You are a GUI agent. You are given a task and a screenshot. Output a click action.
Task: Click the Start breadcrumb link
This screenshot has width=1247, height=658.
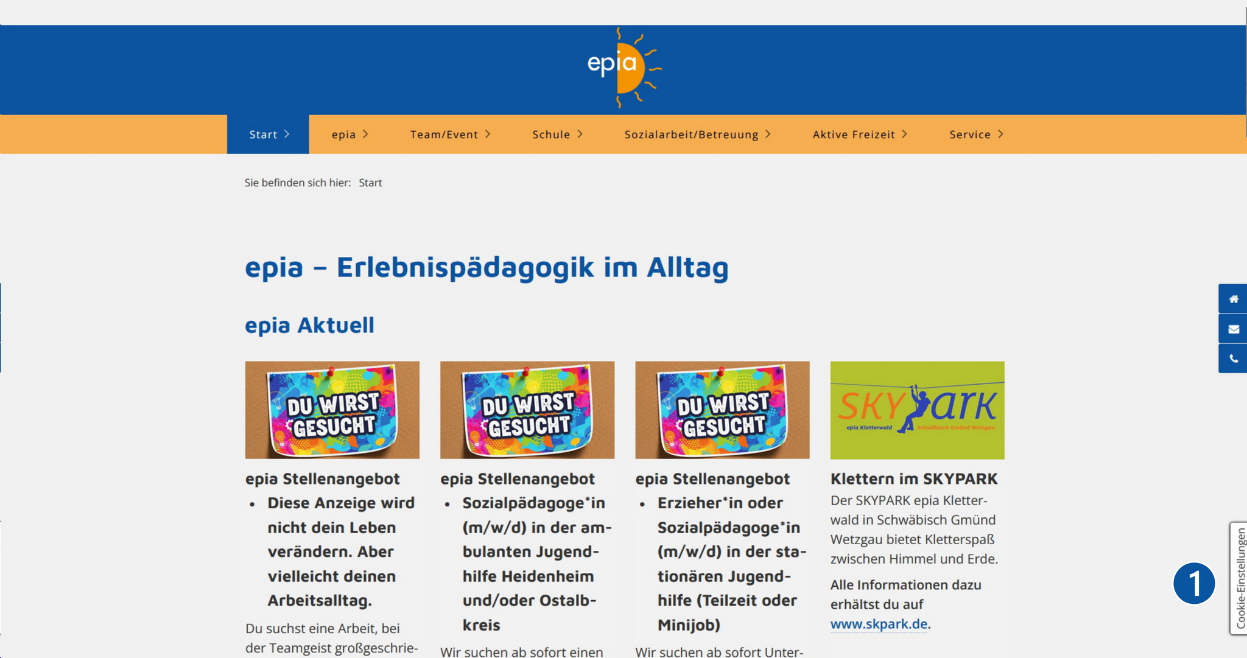370,183
